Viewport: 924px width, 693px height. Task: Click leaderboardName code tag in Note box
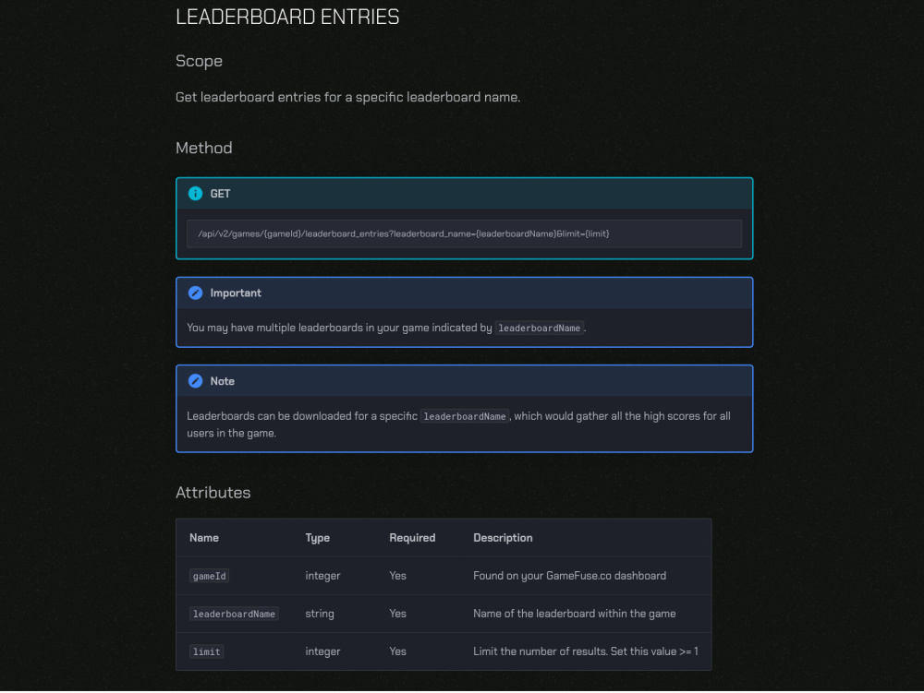[465, 416]
